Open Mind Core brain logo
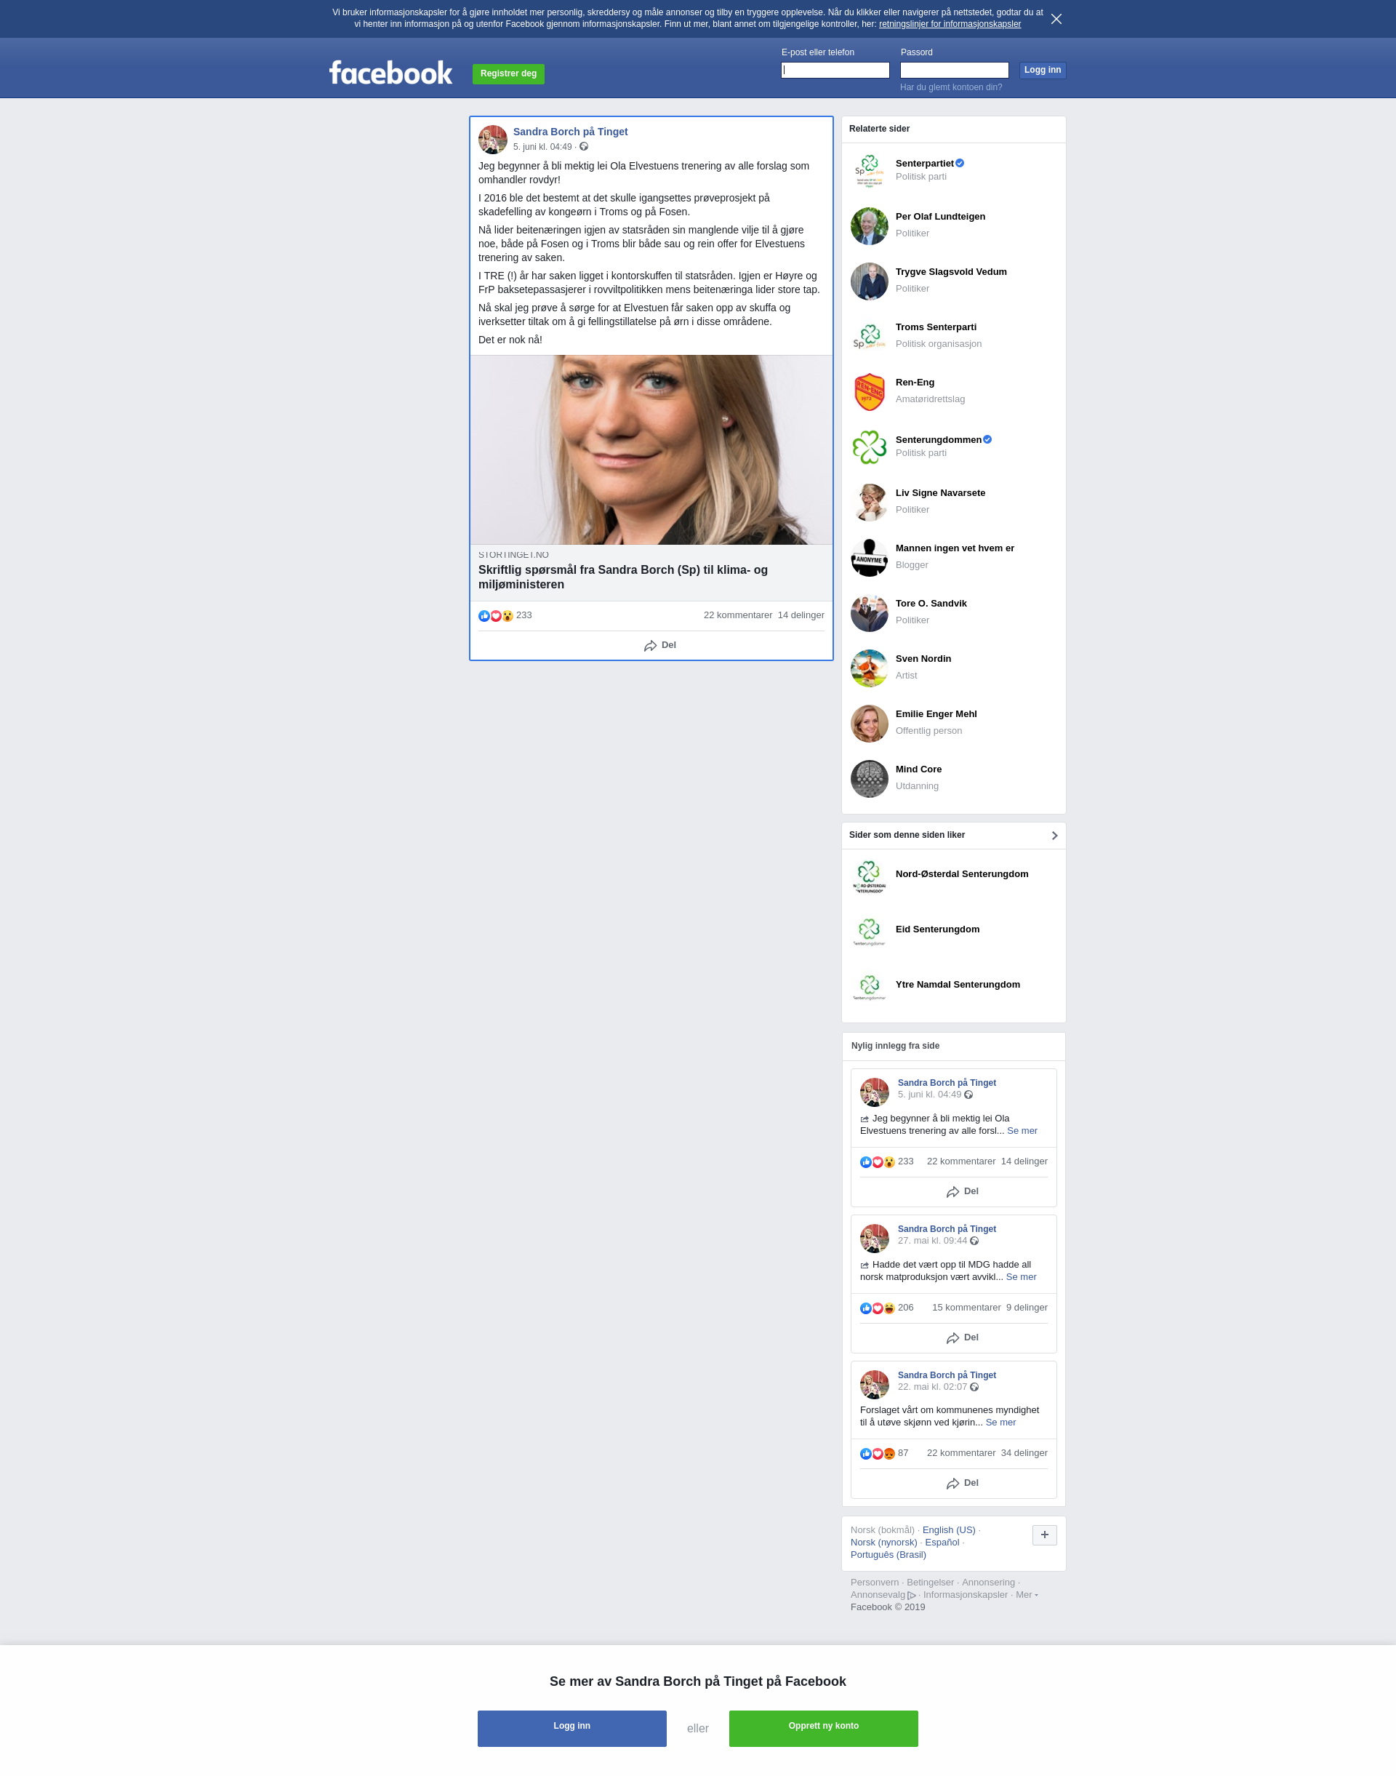Viewport: 1396px width, 1776px height. pyautogui.click(x=869, y=778)
